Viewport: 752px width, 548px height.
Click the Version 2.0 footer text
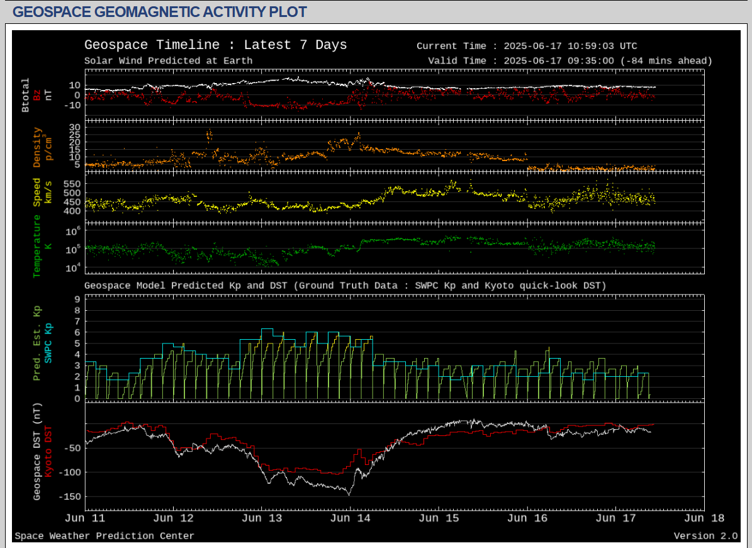[705, 536]
